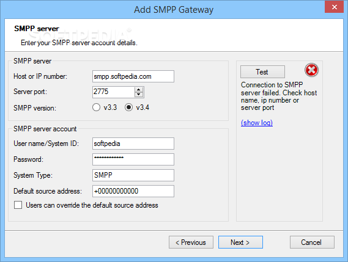Go back with the Previous button
This screenshot has width=348, height=262.
click(191, 242)
